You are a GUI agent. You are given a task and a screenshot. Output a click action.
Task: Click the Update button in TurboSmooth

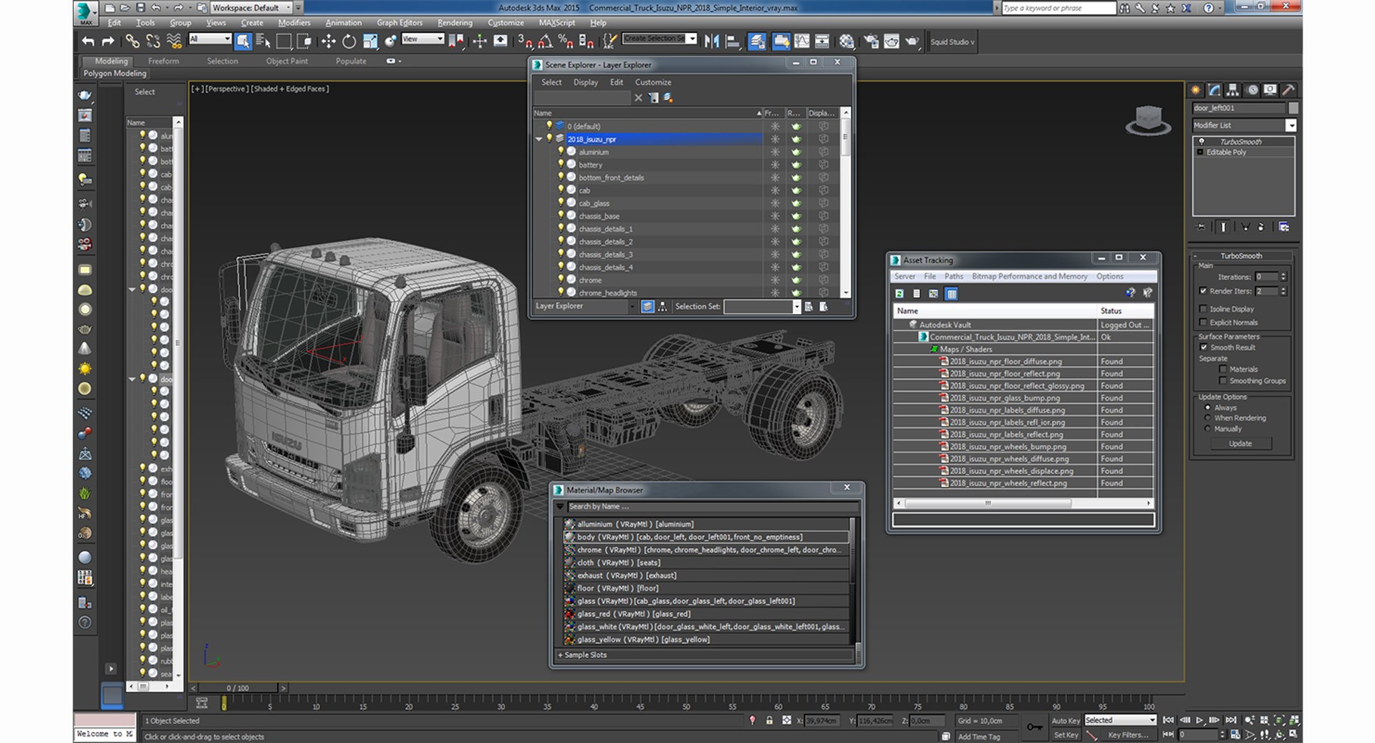[1240, 444]
